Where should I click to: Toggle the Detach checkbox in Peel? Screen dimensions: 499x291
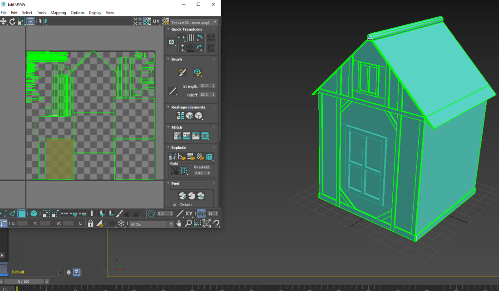tap(175, 205)
